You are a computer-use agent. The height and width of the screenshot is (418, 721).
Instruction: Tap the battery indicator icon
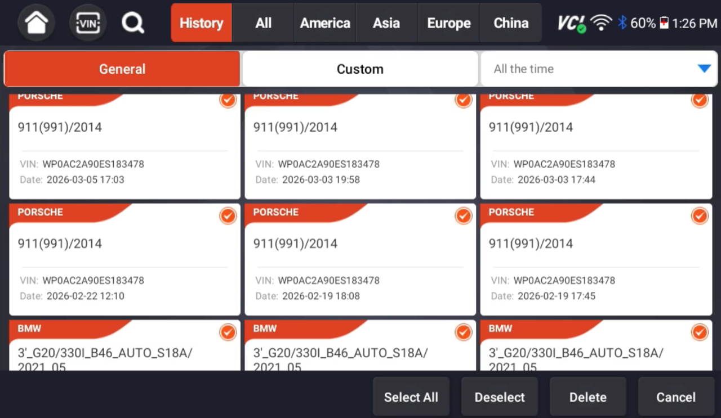(664, 23)
